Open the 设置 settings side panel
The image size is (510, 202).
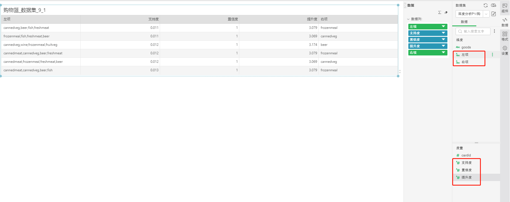point(505,50)
